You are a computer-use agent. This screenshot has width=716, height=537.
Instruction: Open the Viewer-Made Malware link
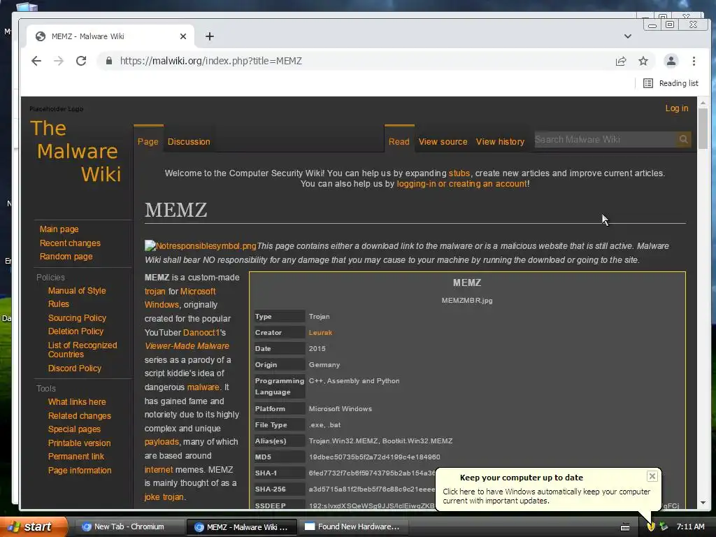click(187, 346)
